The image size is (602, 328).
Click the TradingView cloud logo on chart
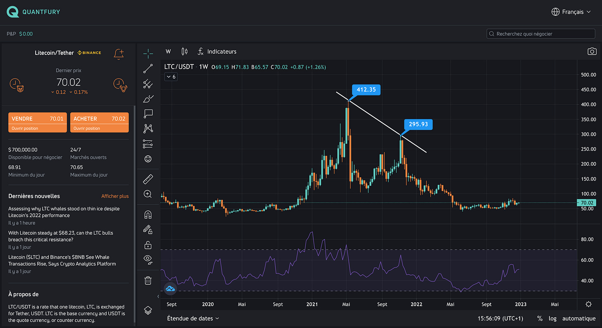pos(170,288)
